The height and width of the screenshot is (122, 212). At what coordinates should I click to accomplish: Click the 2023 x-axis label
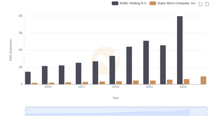tap(183, 87)
